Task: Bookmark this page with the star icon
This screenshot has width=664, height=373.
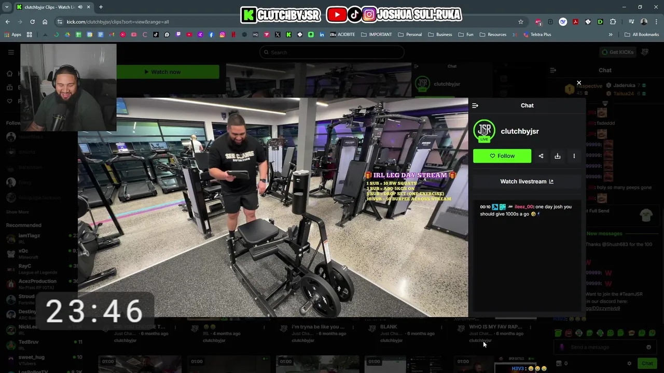Action: click(521, 22)
